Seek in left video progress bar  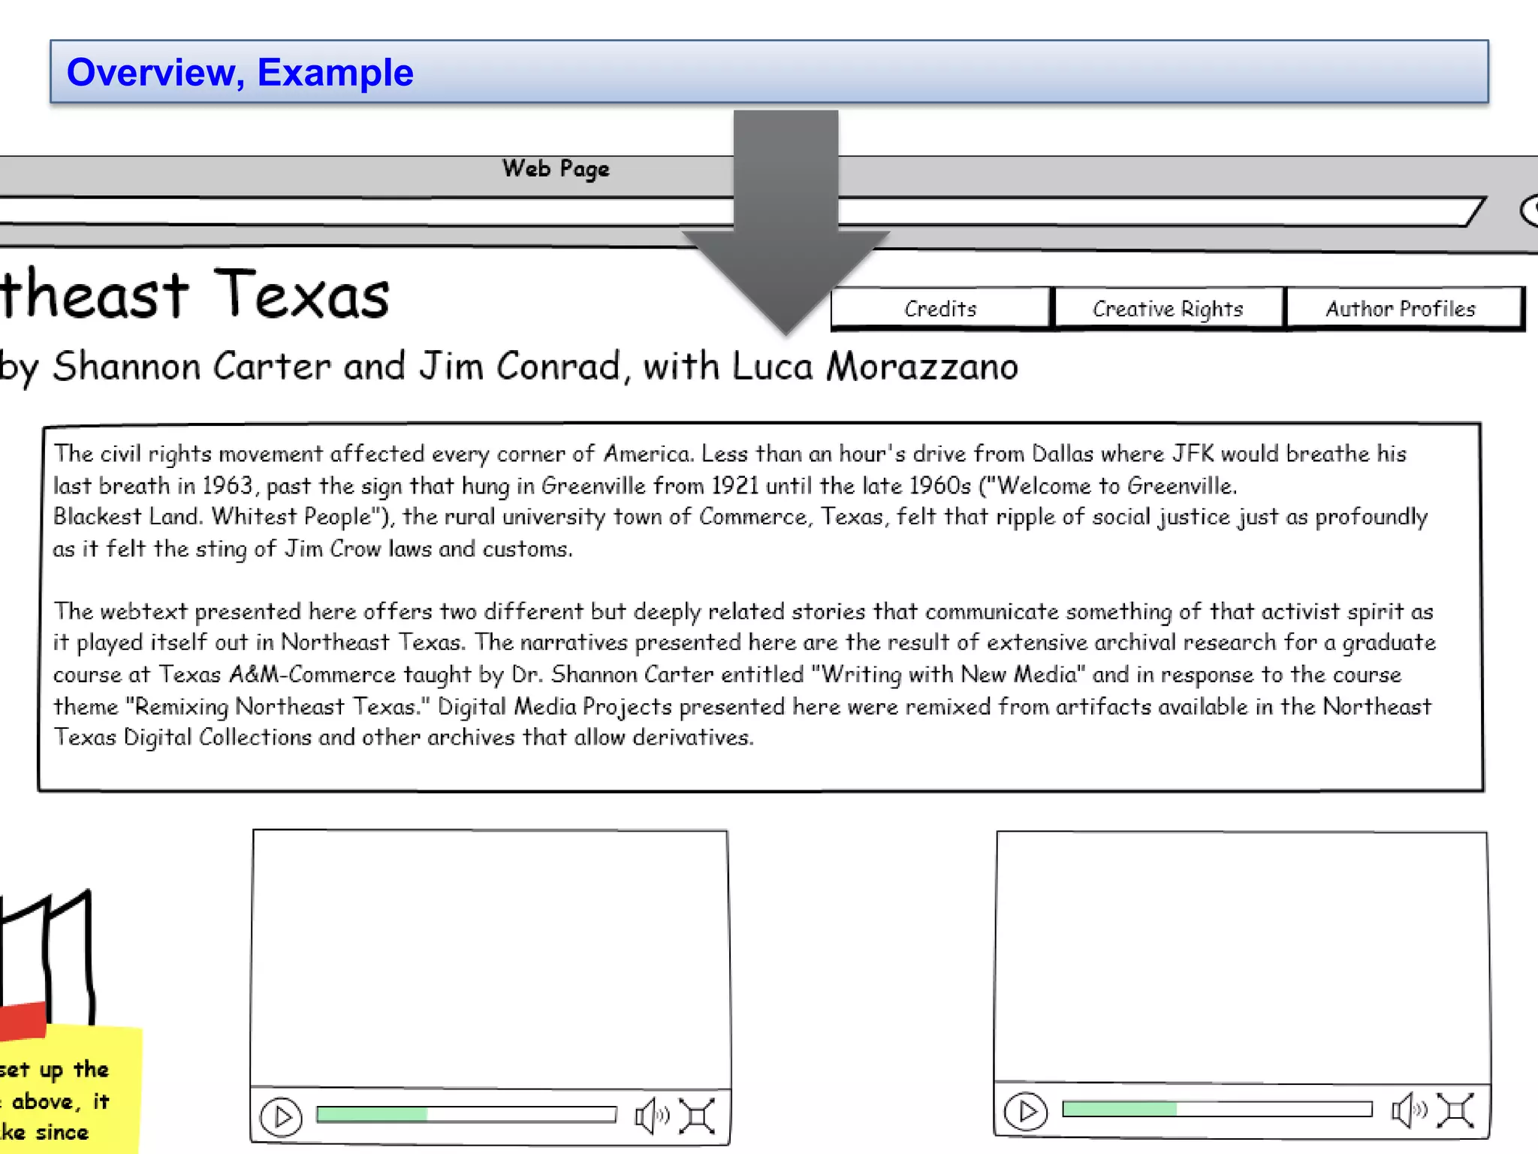[x=466, y=1114]
